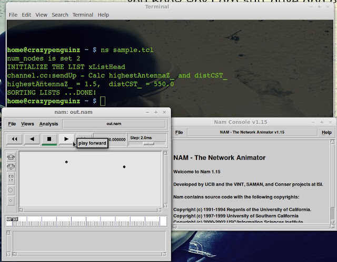This screenshot has width=337, height=262.
Task: Open the Terminal Search menu
Action: tap(60, 15)
